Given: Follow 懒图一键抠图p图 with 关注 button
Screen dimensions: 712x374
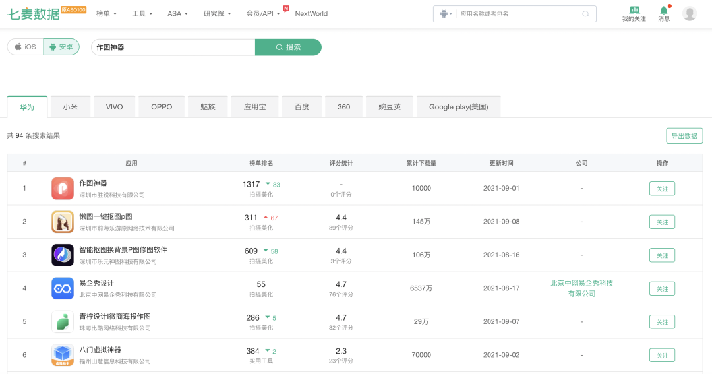Looking at the screenshot, I should click(x=662, y=222).
